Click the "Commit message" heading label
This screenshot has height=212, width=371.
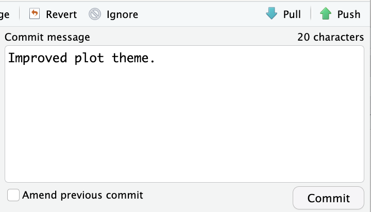click(47, 37)
